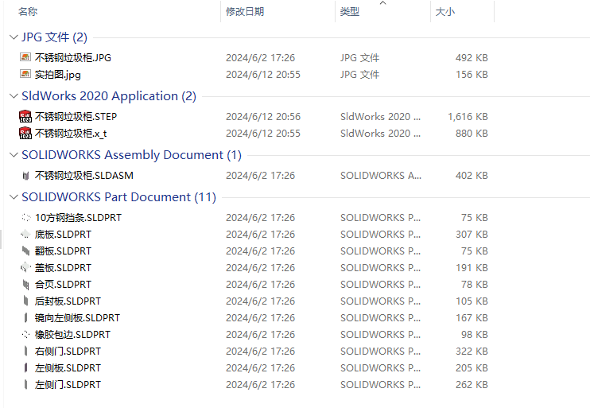Select the 底板.SLDPRT part icon
This screenshot has height=408, width=590.
(25, 234)
